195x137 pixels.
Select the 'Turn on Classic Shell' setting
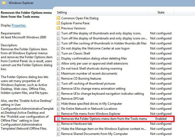point(75,53)
